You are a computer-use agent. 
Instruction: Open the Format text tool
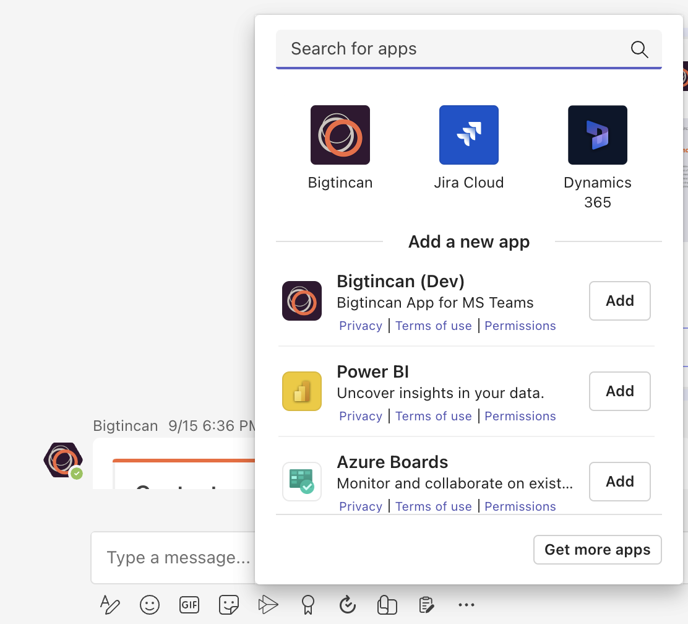click(x=110, y=605)
